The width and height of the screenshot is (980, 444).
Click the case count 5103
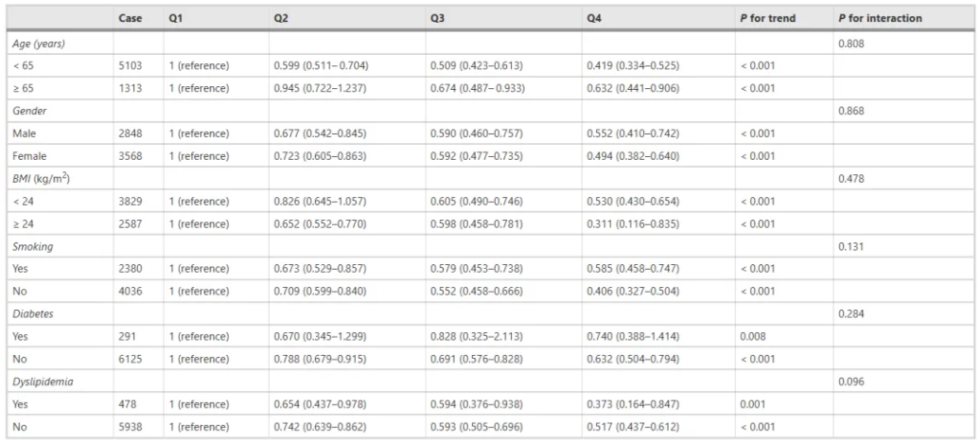point(130,66)
